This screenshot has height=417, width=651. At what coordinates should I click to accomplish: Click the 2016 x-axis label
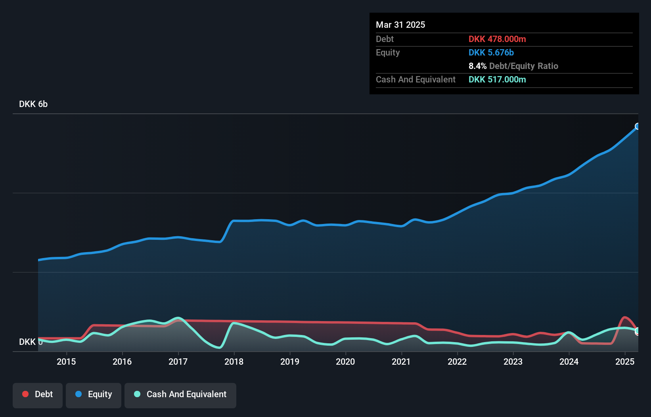click(x=122, y=362)
